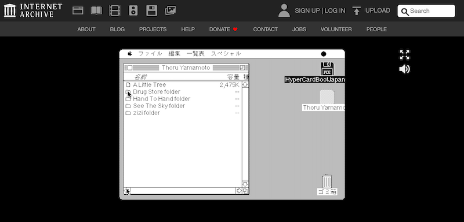Click the horizontal scrollbar left arrow

127,191
